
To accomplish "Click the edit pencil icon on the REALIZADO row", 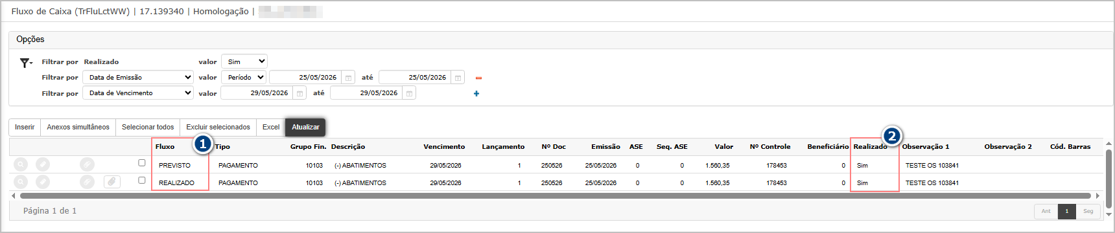I will (43, 183).
